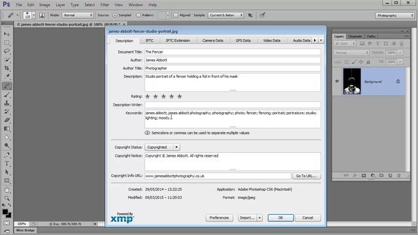This screenshot has height=235, width=418.
Task: Show more File Info tabs with right arrow
Action: point(315,40)
